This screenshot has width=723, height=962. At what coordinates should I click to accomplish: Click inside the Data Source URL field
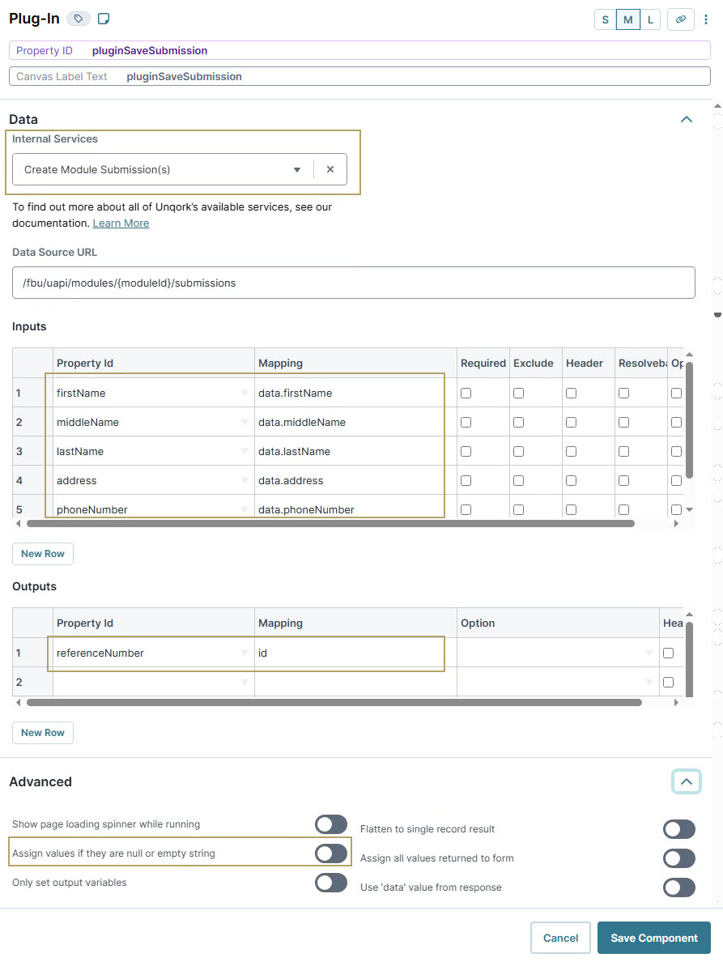tap(354, 283)
